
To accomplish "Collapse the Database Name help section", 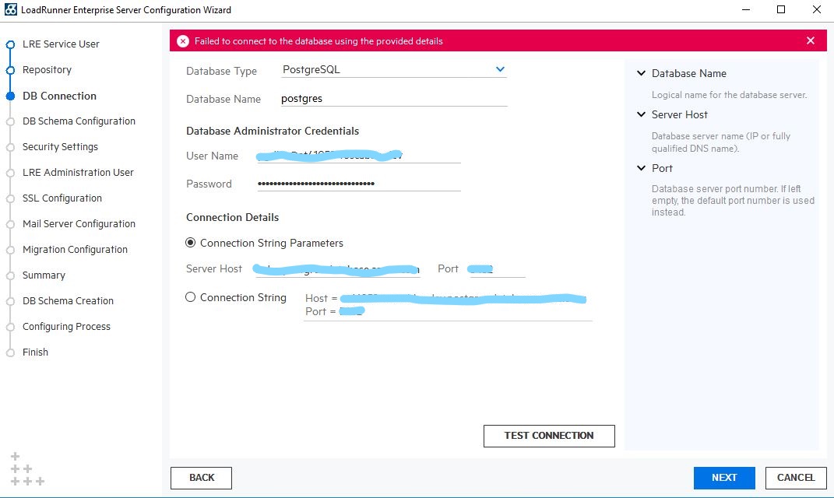I will tap(642, 74).
